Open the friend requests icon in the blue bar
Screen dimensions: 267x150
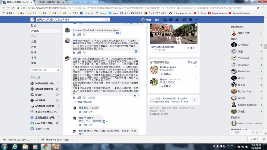165,20
